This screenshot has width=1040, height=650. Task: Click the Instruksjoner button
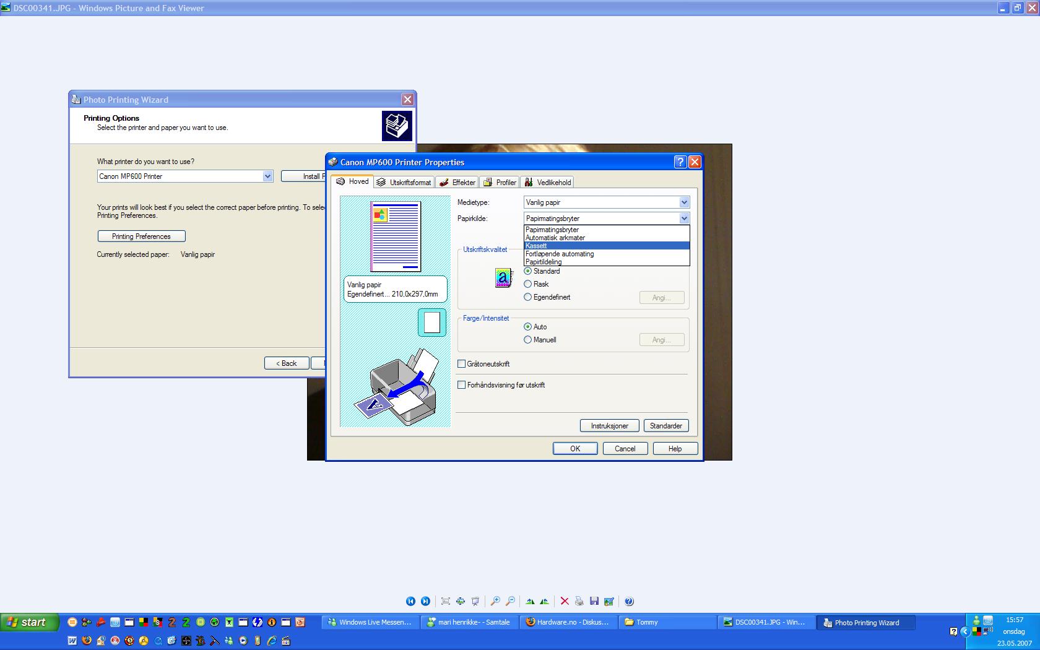coord(610,426)
